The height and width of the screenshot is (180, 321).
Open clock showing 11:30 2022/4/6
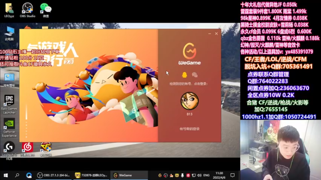coord(219,175)
